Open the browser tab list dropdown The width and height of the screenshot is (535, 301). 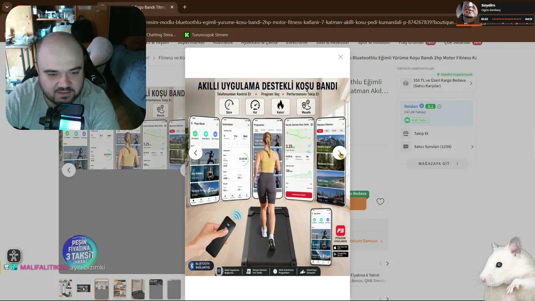click(x=7, y=7)
